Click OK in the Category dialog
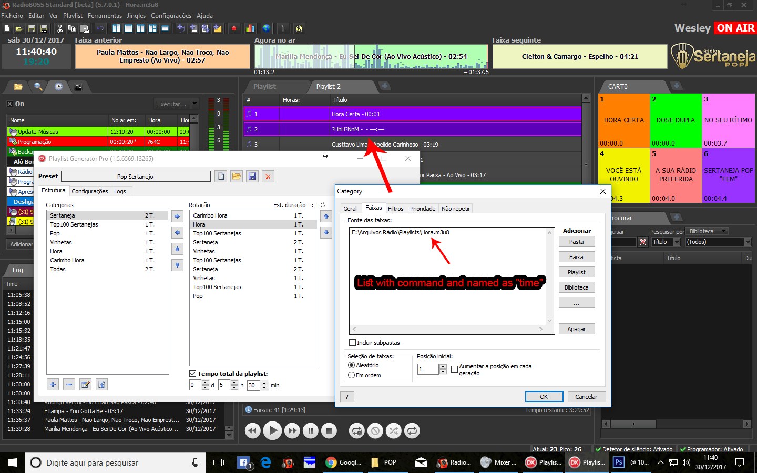Screen dimensions: 757x473 544,397
